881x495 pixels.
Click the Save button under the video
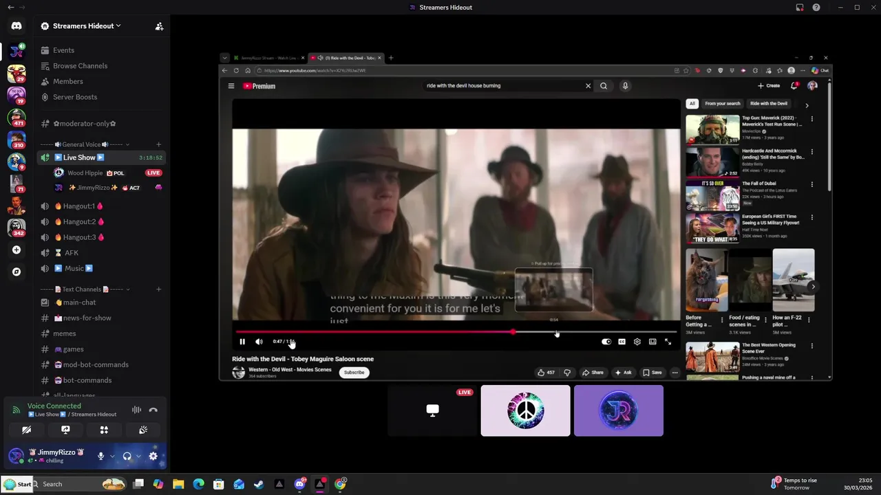point(652,373)
